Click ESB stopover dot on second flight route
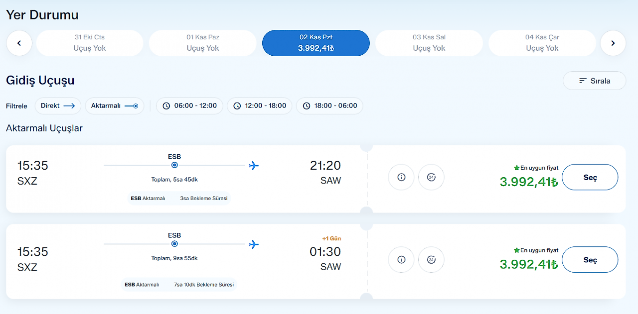 (174, 244)
